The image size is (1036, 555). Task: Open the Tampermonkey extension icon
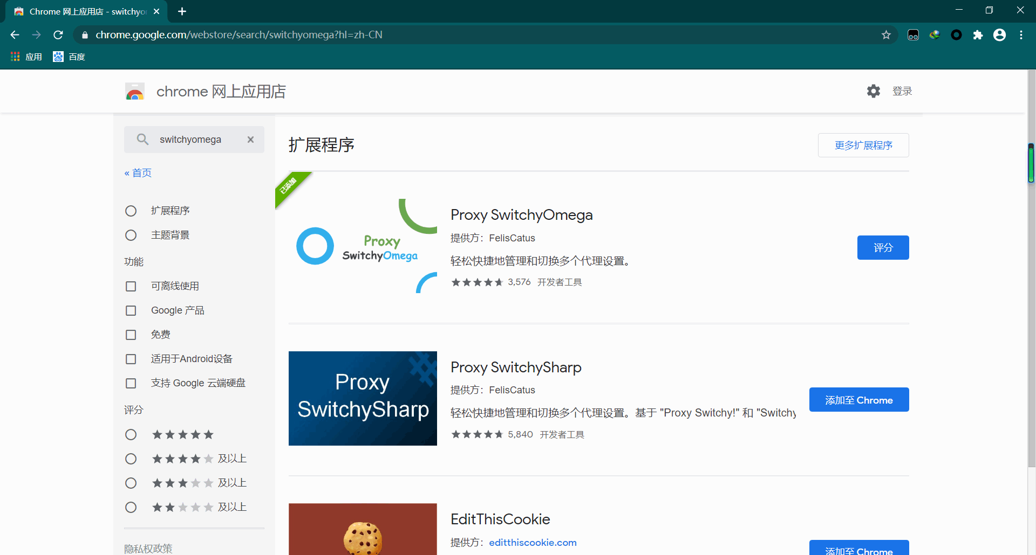click(x=913, y=35)
